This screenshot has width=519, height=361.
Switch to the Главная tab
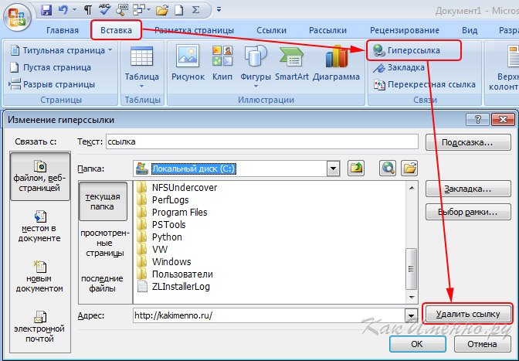(x=63, y=30)
